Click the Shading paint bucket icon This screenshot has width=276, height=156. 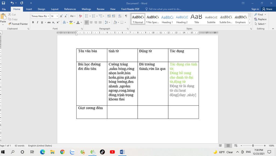tap(115, 22)
